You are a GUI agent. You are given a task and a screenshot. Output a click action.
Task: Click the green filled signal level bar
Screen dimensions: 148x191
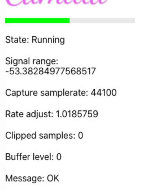coord(37,21)
